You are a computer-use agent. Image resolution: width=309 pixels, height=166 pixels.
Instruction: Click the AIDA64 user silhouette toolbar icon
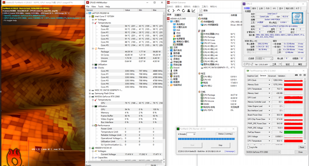tap(188, 11)
